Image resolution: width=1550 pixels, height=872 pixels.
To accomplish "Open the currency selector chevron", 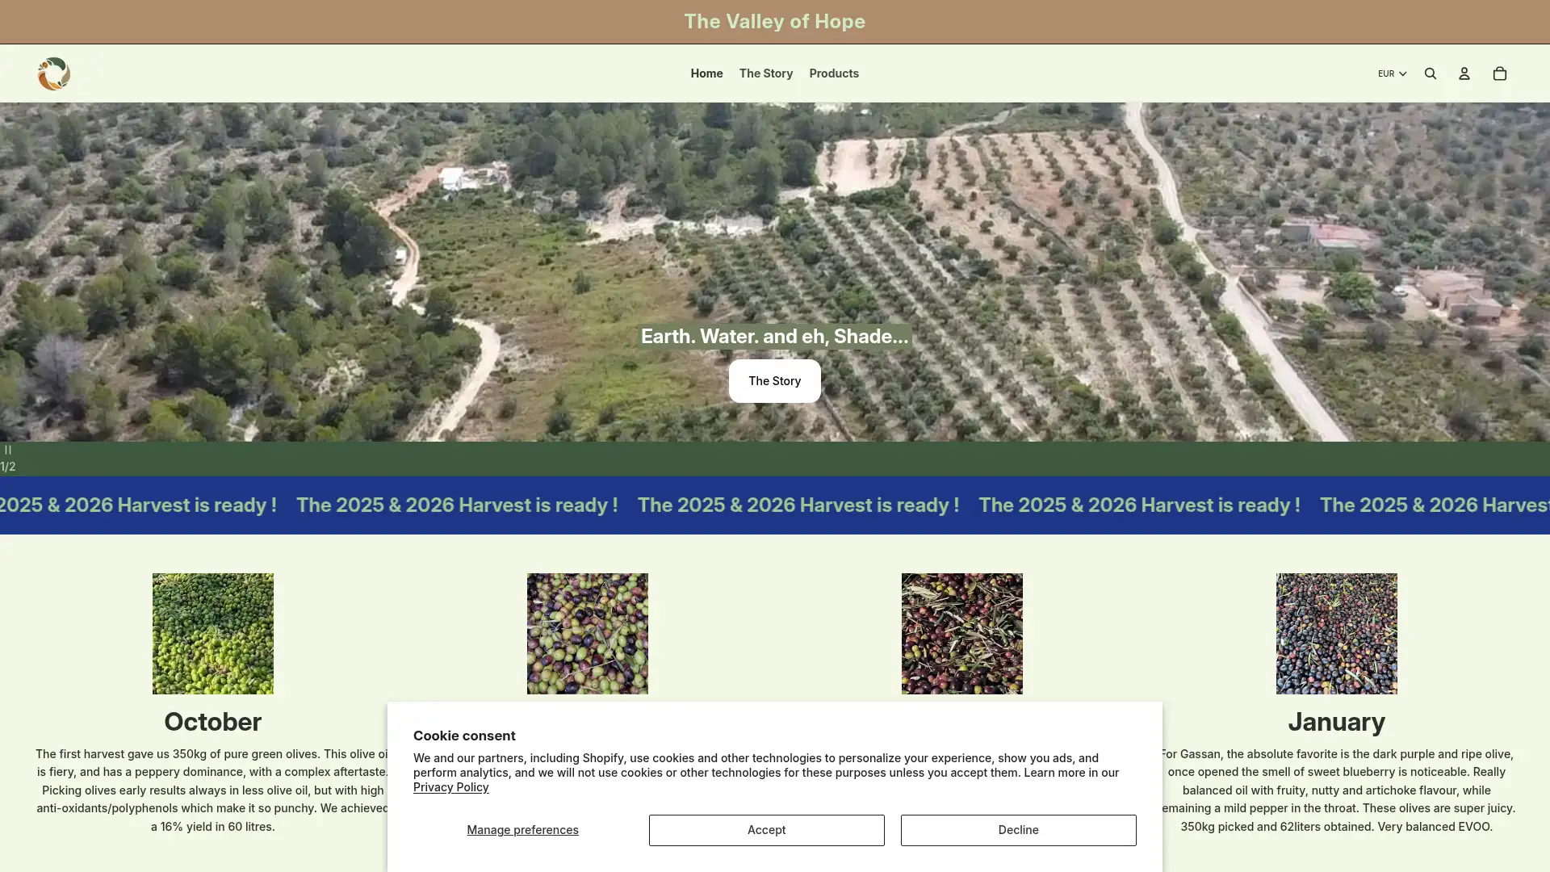I will click(1403, 73).
